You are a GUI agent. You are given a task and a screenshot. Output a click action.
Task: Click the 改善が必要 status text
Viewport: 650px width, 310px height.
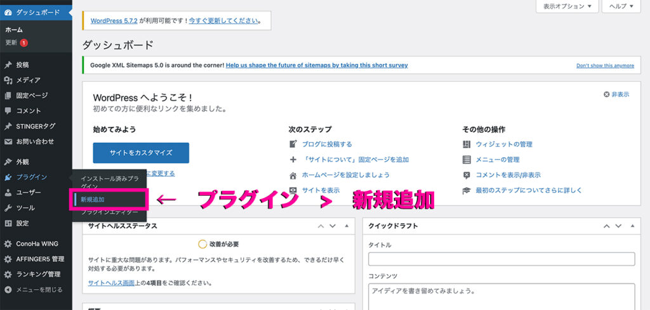(224, 244)
